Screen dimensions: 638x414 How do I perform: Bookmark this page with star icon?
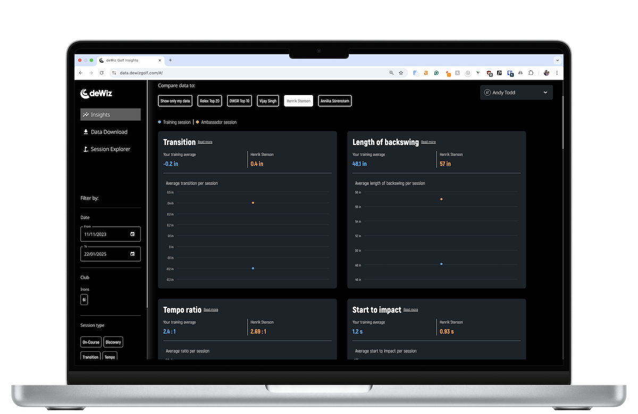[x=401, y=73]
